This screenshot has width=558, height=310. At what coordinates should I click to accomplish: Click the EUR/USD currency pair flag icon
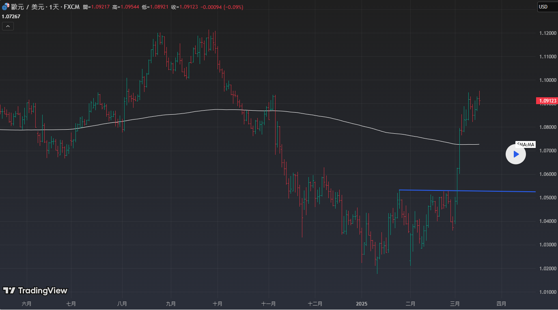click(x=5, y=7)
